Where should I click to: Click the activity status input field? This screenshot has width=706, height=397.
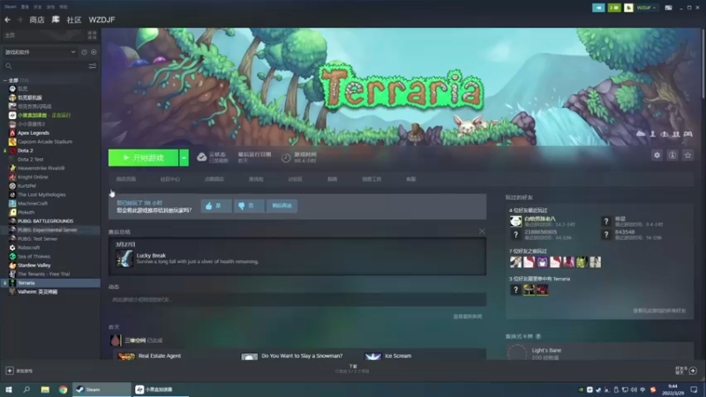click(x=297, y=299)
